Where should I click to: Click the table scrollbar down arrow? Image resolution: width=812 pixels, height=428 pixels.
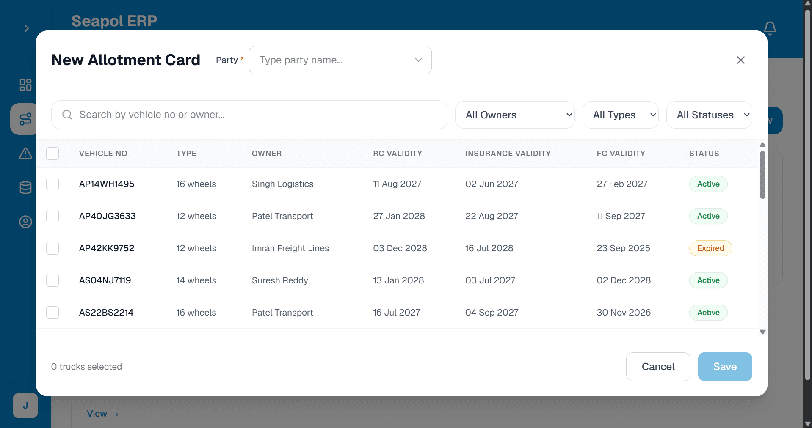coord(762,332)
